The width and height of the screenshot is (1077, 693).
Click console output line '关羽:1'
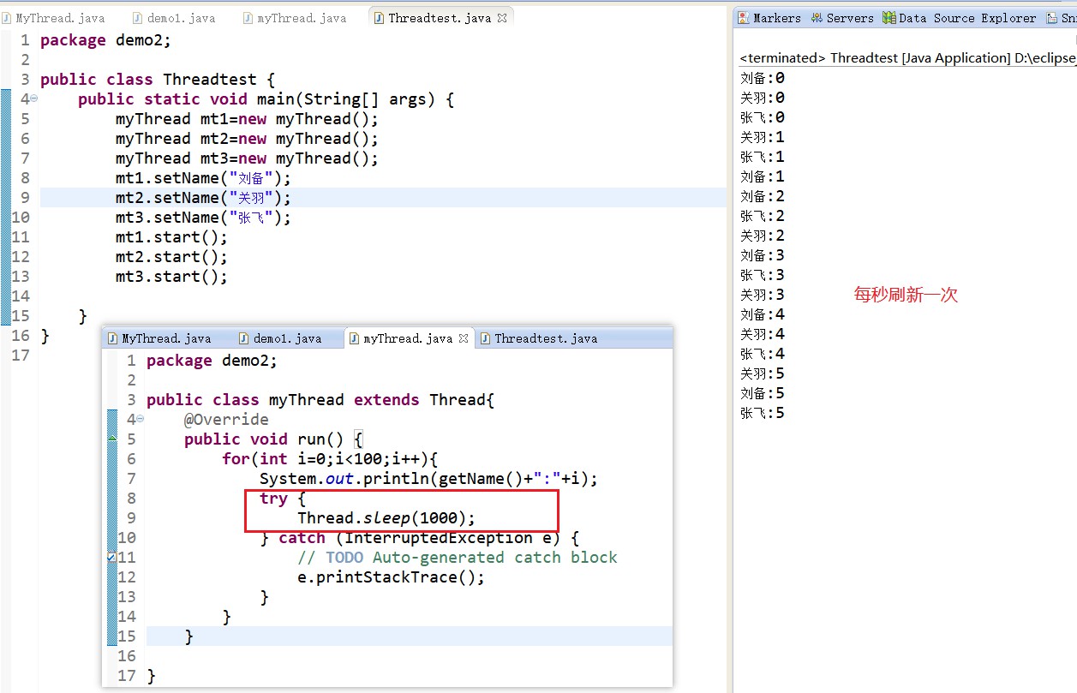(763, 137)
